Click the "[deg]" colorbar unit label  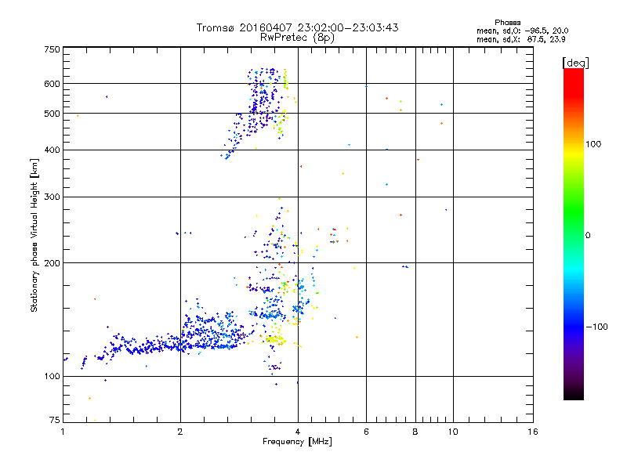[575, 63]
